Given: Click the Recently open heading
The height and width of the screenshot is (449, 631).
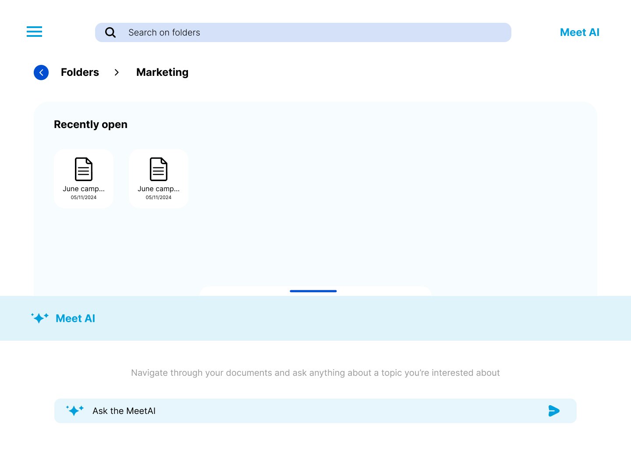Looking at the screenshot, I should (x=91, y=125).
